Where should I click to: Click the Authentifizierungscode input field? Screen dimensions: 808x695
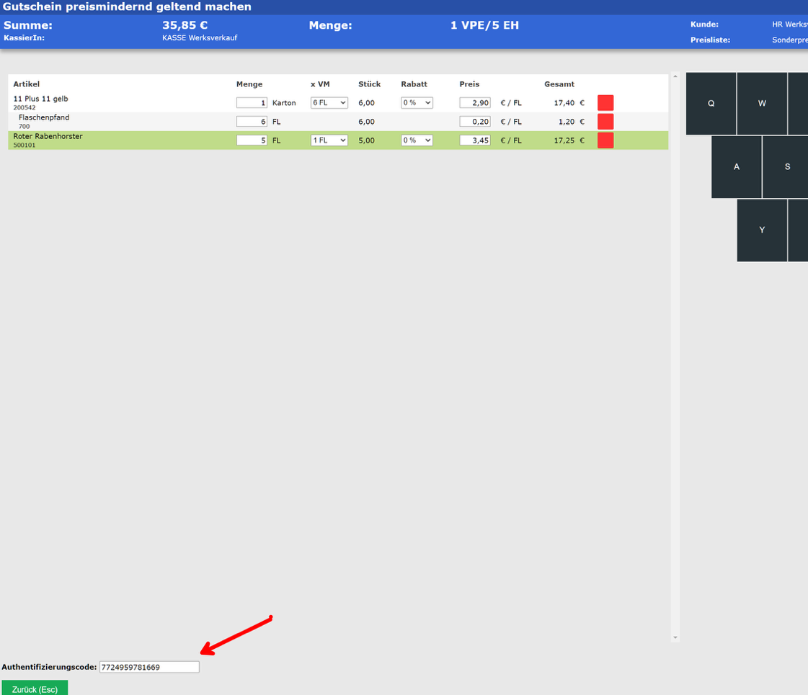pyautogui.click(x=149, y=667)
